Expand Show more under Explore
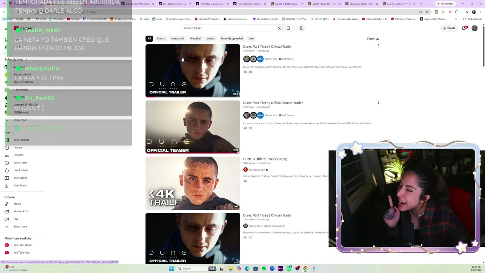 [20, 227]
